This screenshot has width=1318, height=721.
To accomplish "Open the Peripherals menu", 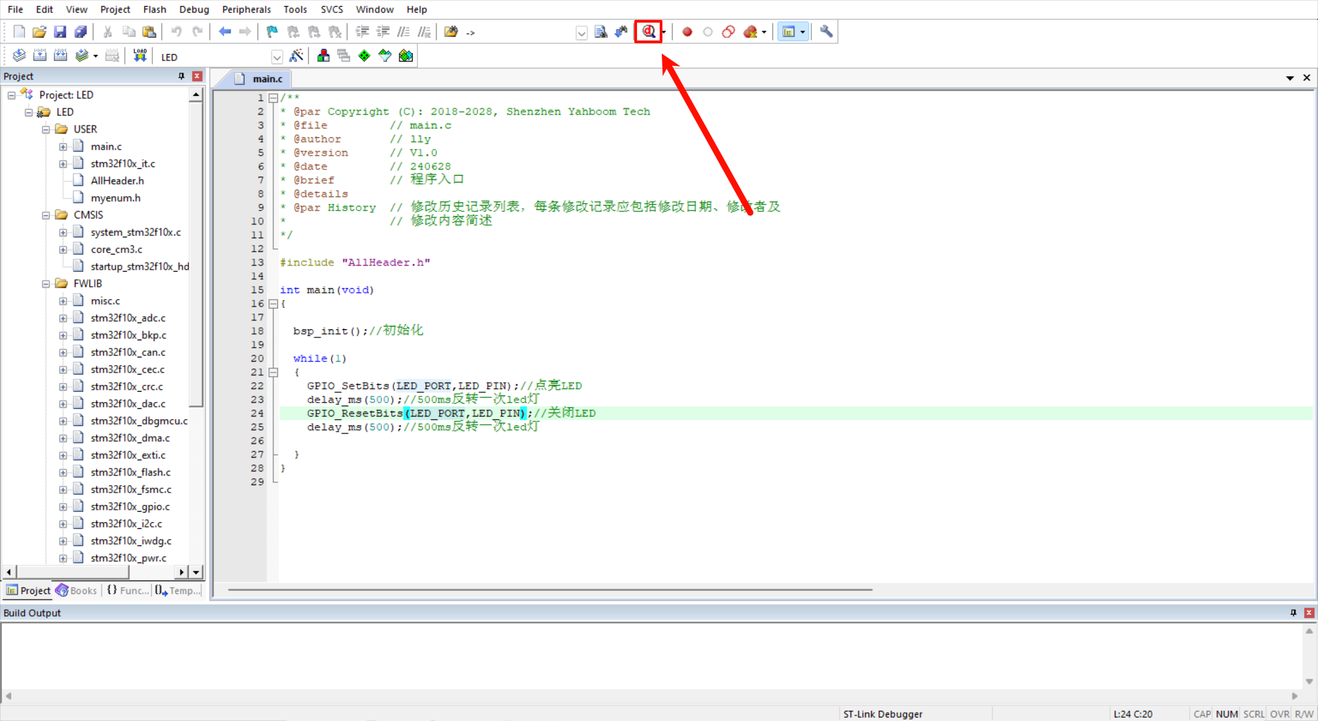I will (246, 9).
